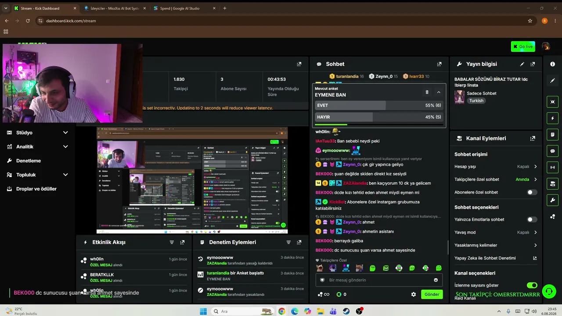Select the wrench icon in right sidebar
The height and width of the screenshot is (316, 562).
pos(552,200)
